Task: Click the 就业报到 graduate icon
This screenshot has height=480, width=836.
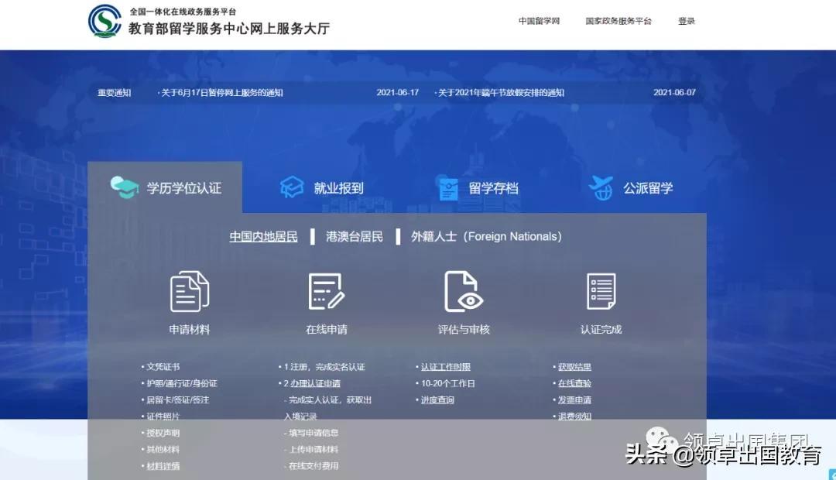Action: (x=292, y=187)
